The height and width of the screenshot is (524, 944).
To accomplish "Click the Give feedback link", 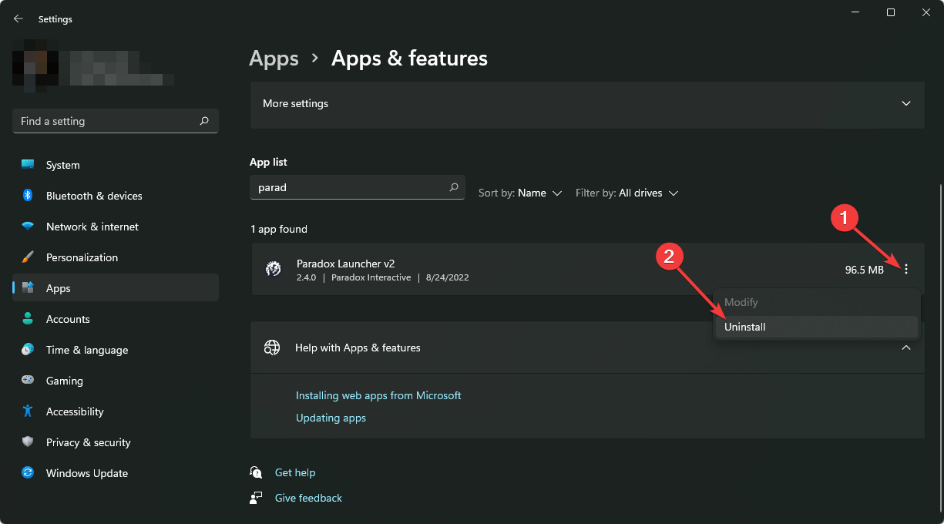I will coord(308,498).
